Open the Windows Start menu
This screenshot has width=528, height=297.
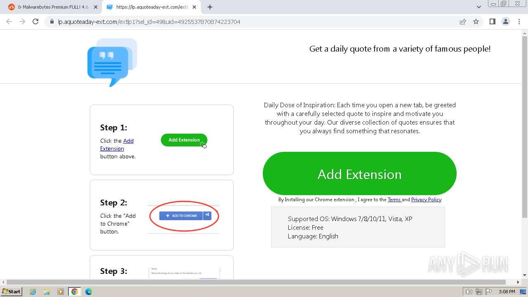click(11, 291)
